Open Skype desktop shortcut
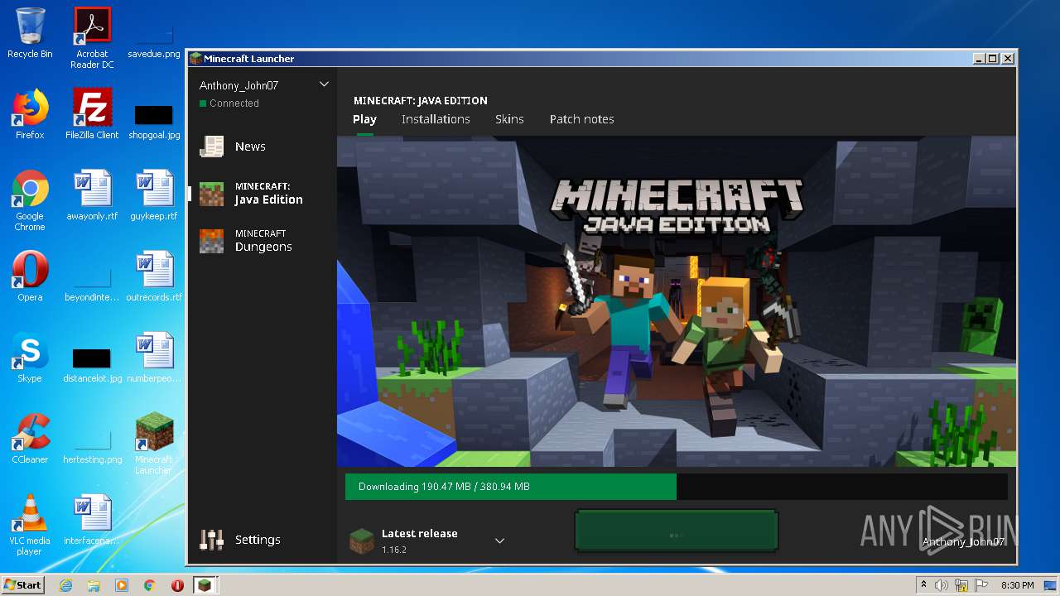Screen dimensions: 1060x596 30,358
